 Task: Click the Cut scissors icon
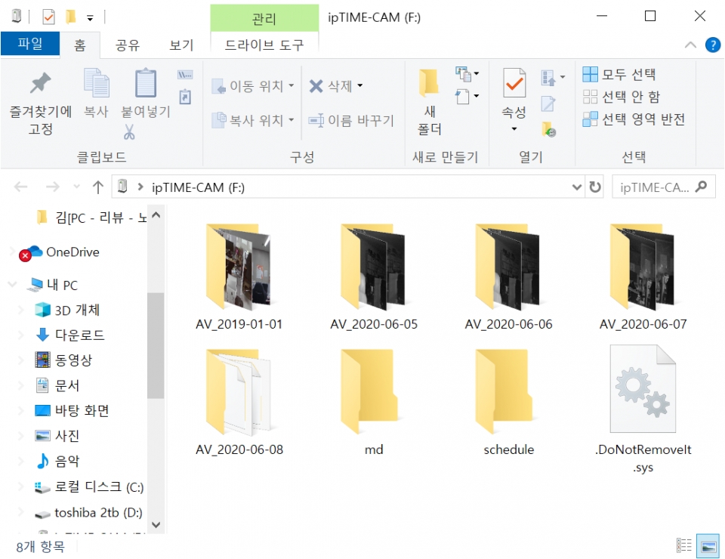[129, 133]
